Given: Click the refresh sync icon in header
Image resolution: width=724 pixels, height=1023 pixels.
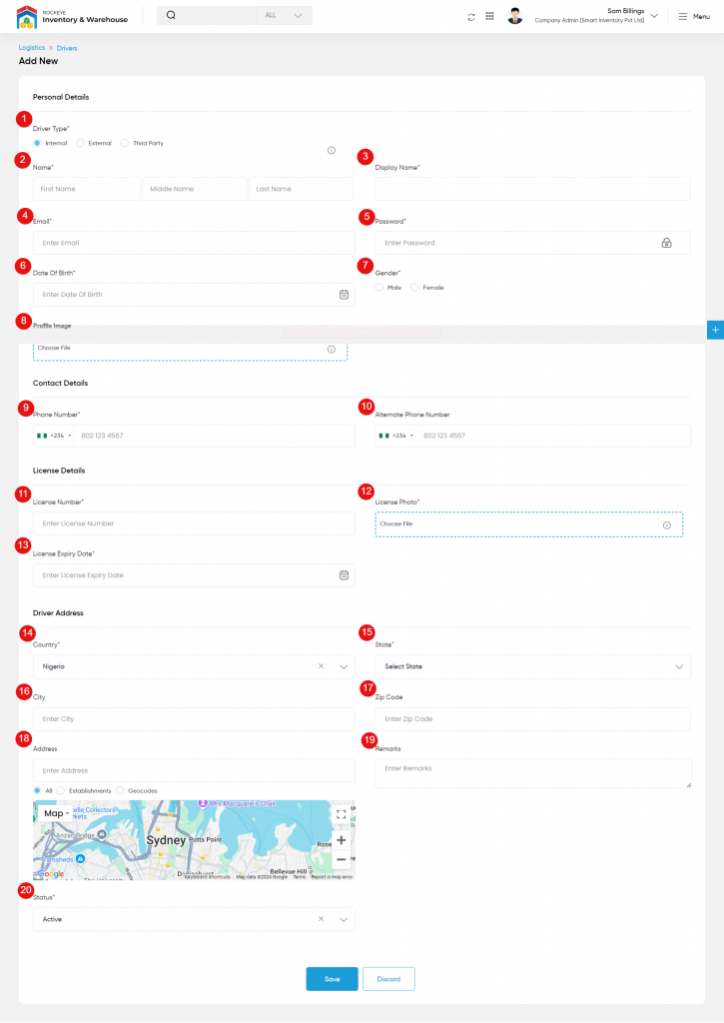Looking at the screenshot, I should tap(471, 17).
